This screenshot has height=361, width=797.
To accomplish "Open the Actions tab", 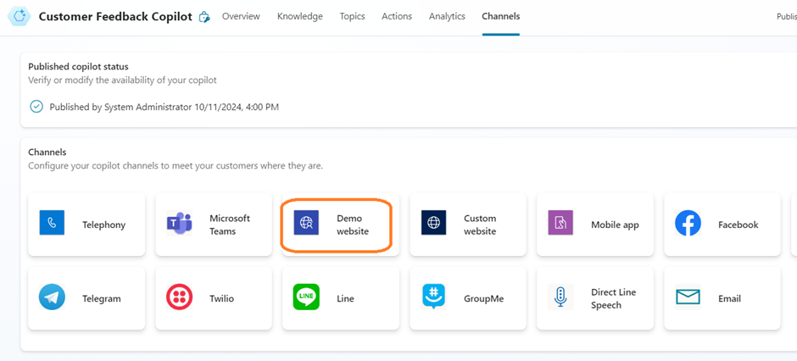I will pyautogui.click(x=397, y=16).
